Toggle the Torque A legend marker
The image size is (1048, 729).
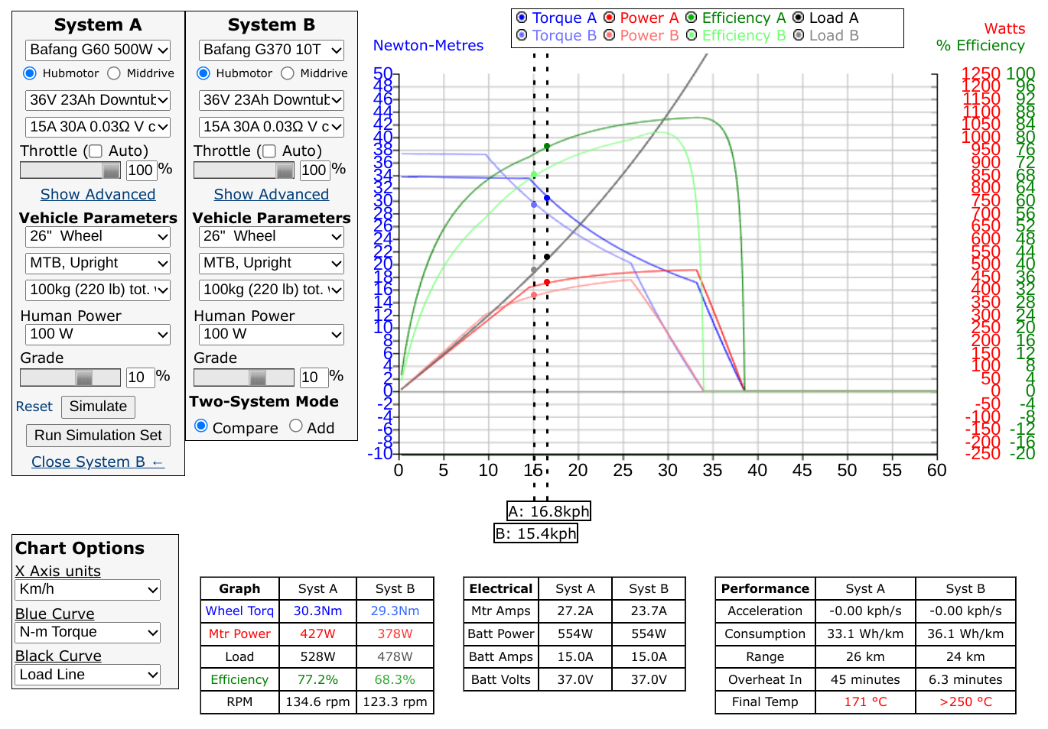pyautogui.click(x=522, y=18)
